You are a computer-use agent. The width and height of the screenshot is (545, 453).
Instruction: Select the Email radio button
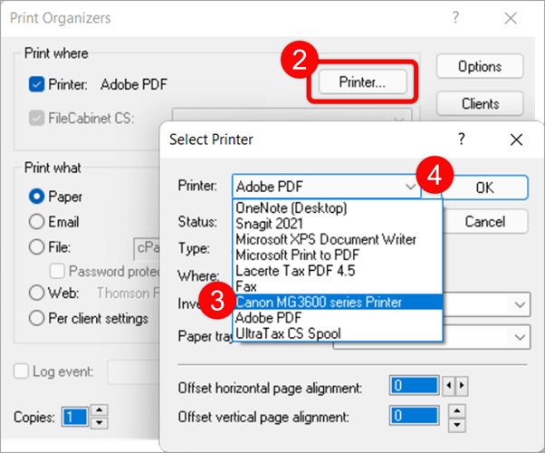[37, 221]
